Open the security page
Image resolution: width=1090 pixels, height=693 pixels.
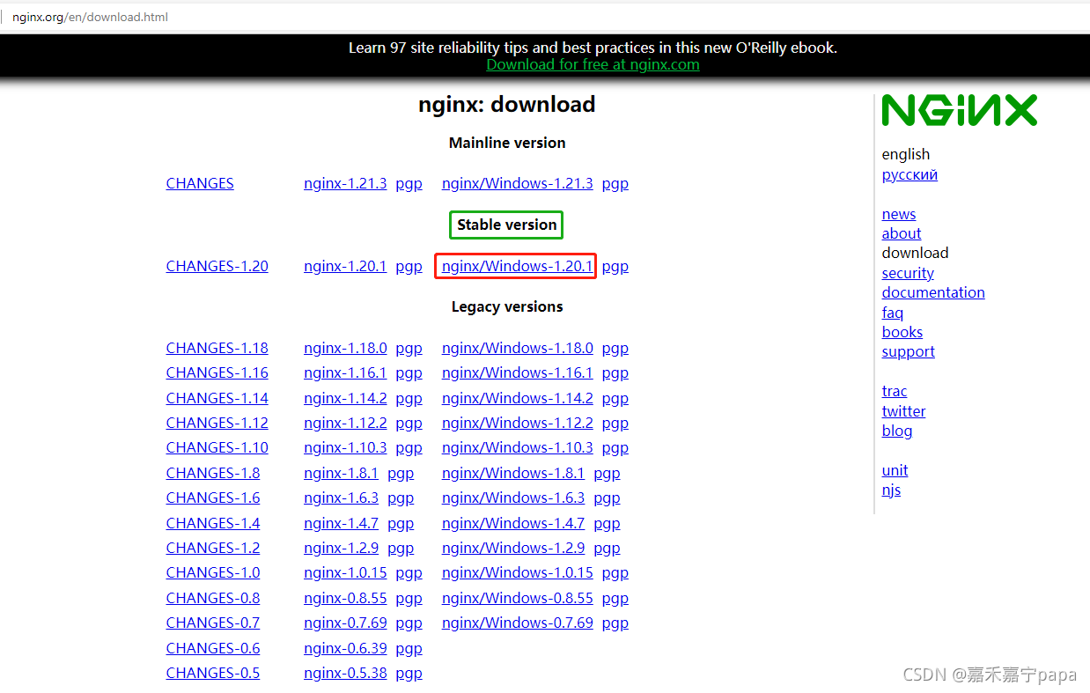pos(908,273)
